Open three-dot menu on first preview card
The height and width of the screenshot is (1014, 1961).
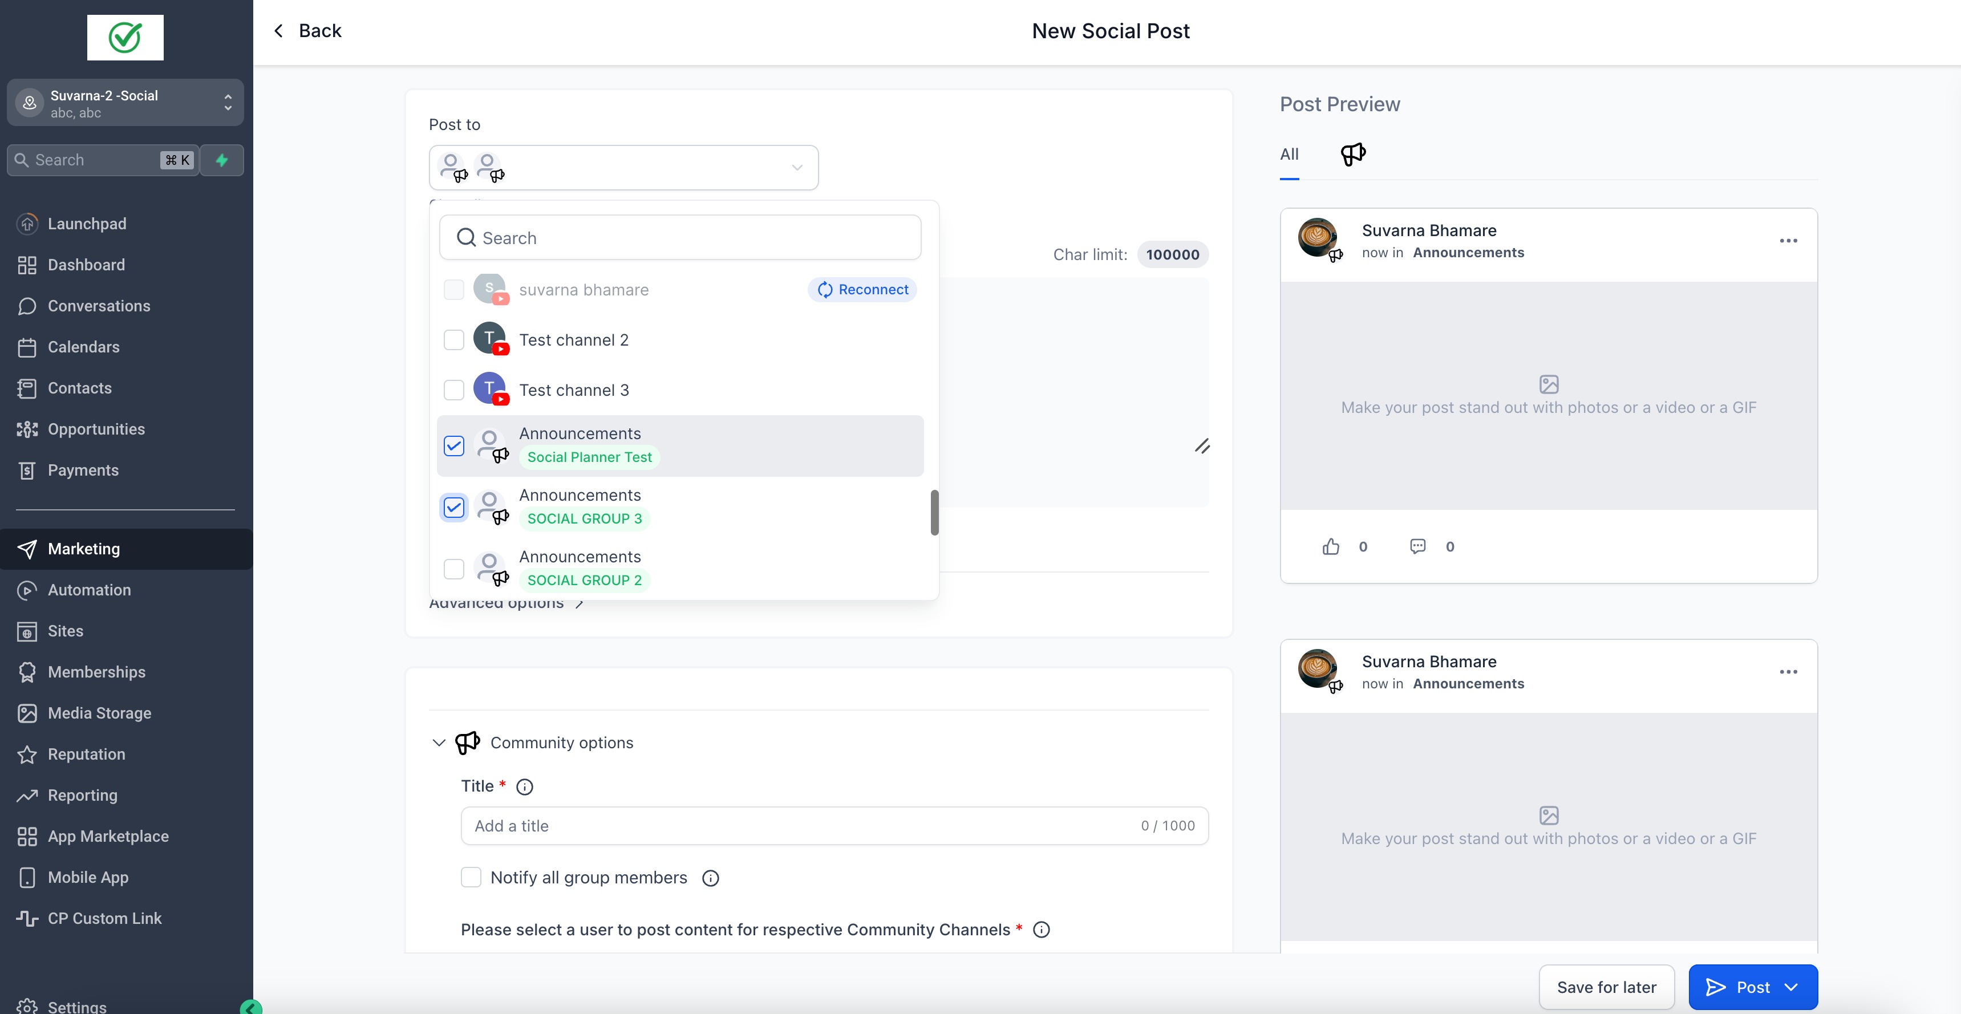coord(1788,241)
